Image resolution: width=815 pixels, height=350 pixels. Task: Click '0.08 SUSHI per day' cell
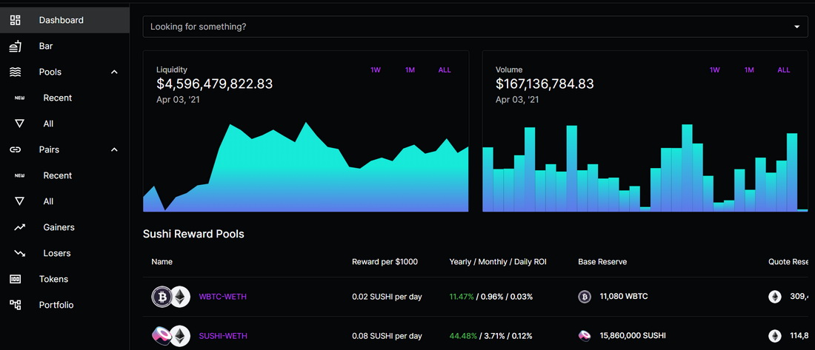tap(387, 336)
